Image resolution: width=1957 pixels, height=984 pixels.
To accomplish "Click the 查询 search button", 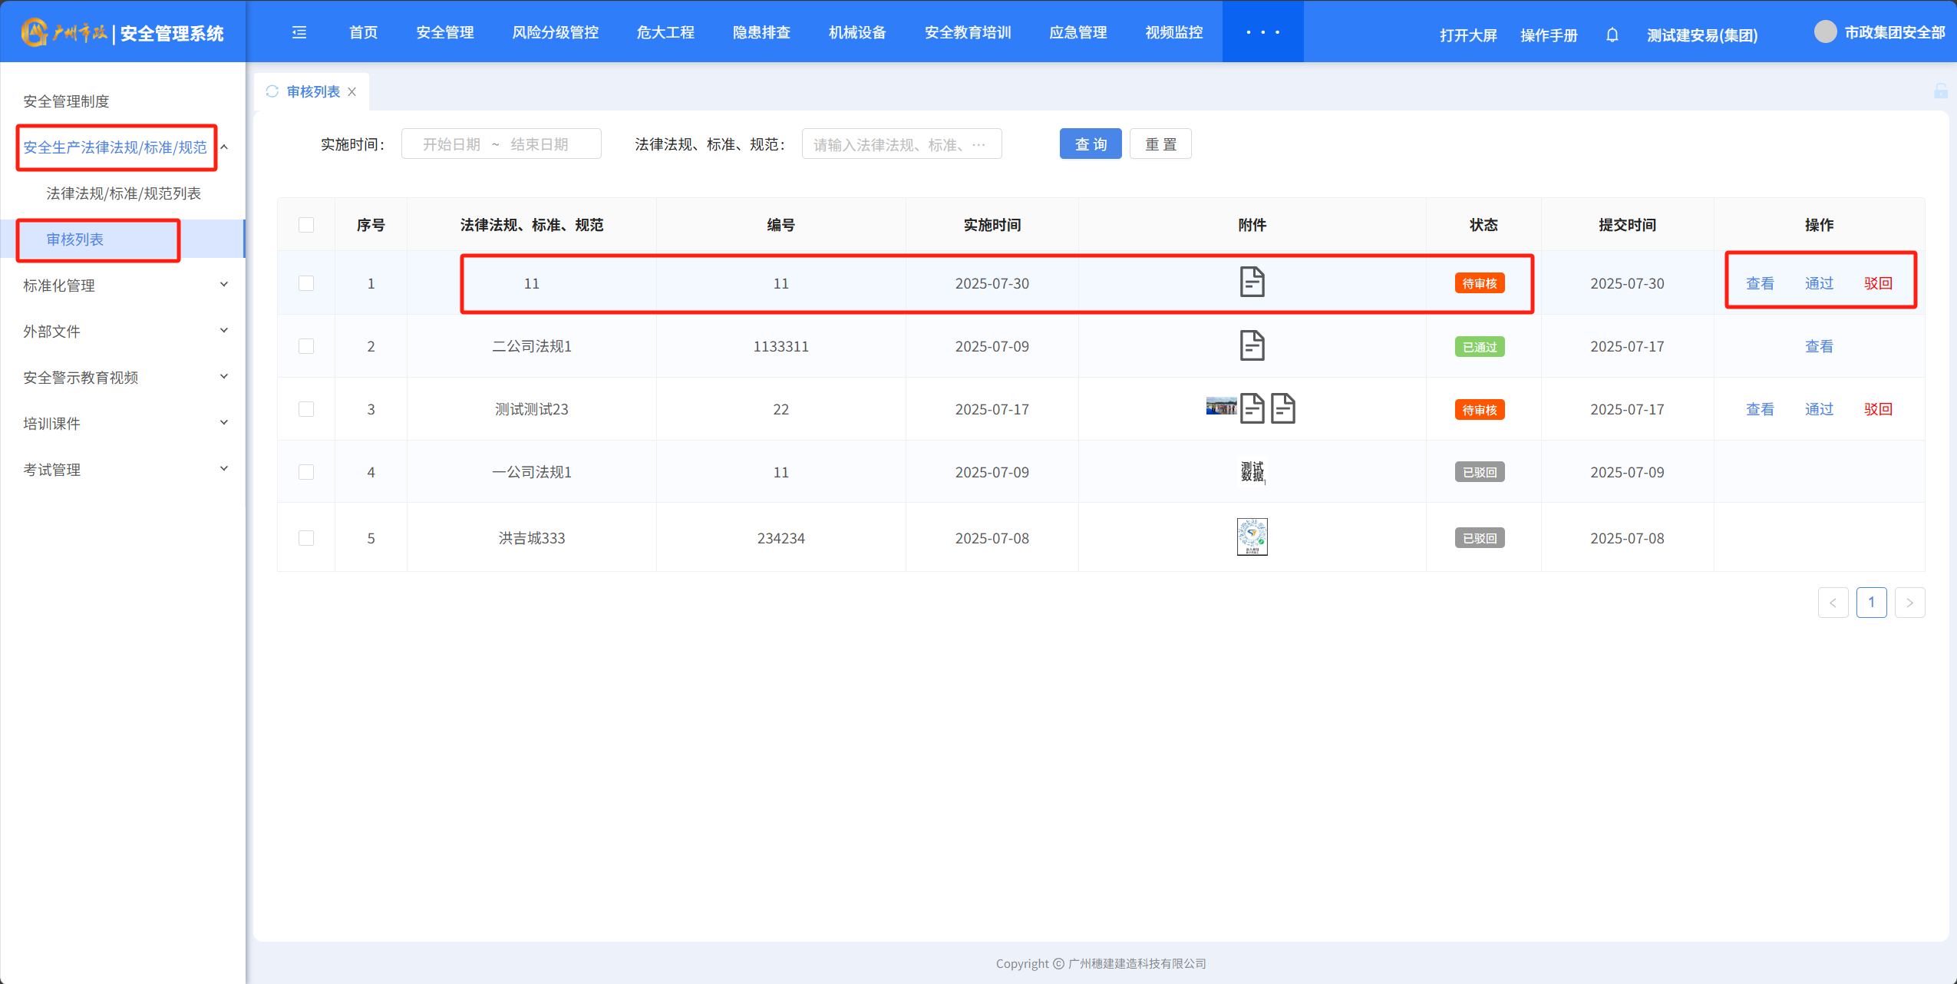I will pos(1090,144).
